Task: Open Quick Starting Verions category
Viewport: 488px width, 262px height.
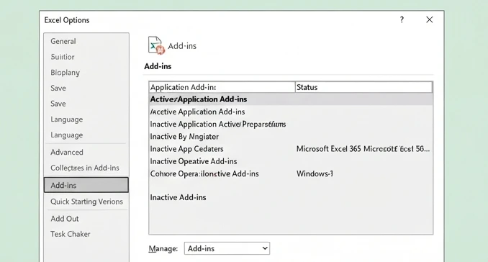Action: pyautogui.click(x=86, y=202)
